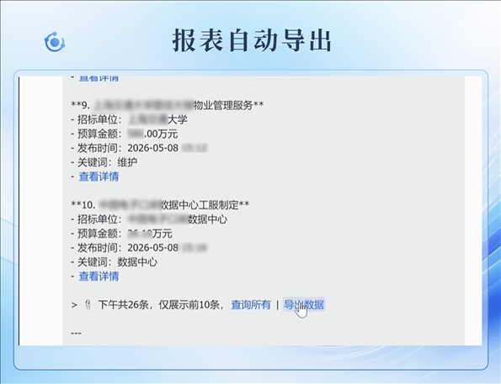Viewport: 501px width, 384px height.
Task: Click the mouse emoji icon before 下午共26条
Action: [88, 304]
